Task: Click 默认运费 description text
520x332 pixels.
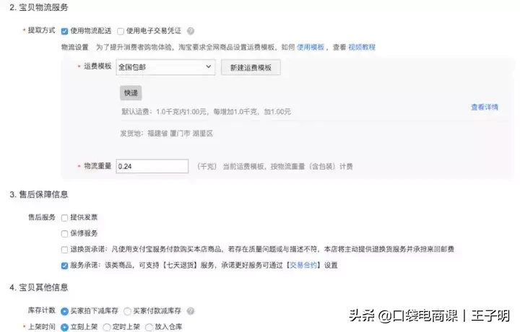Action: (206, 112)
